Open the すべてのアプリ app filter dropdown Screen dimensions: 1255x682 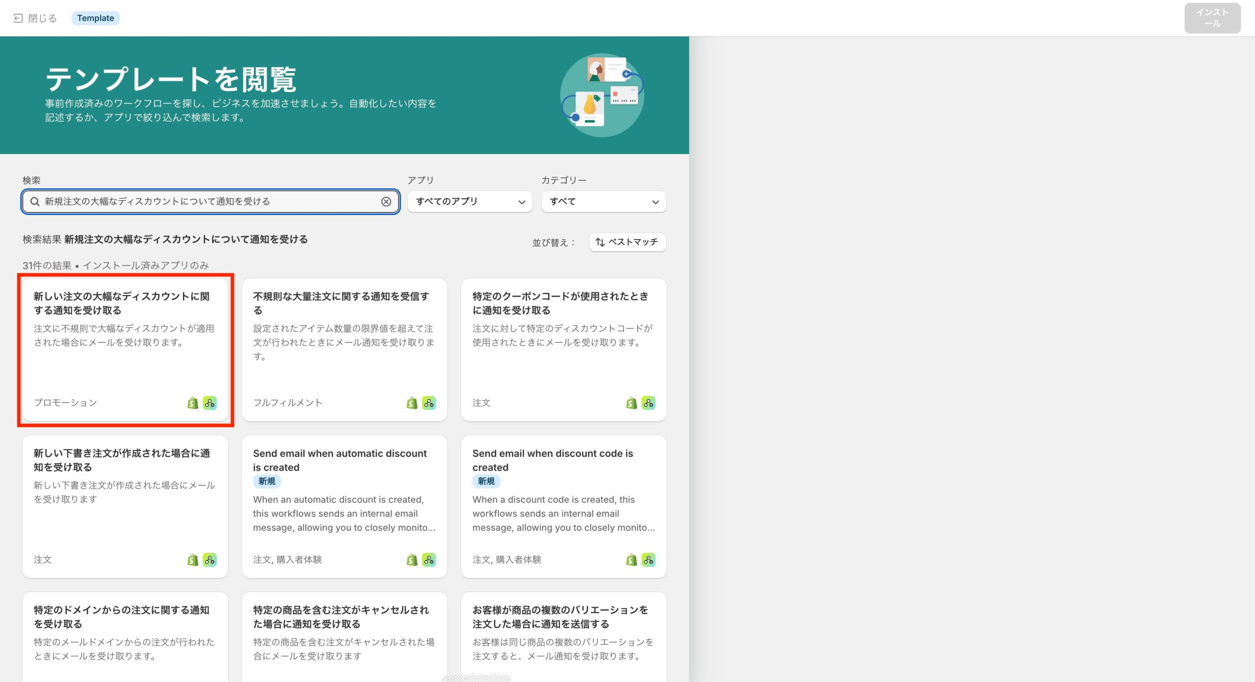tap(470, 202)
